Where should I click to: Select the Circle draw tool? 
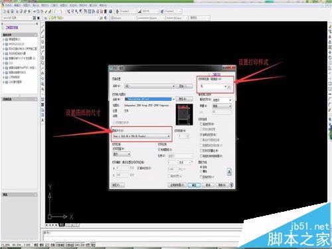(x=42, y=58)
